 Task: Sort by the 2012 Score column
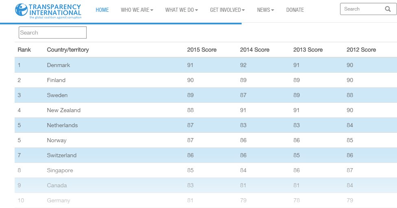(x=361, y=50)
